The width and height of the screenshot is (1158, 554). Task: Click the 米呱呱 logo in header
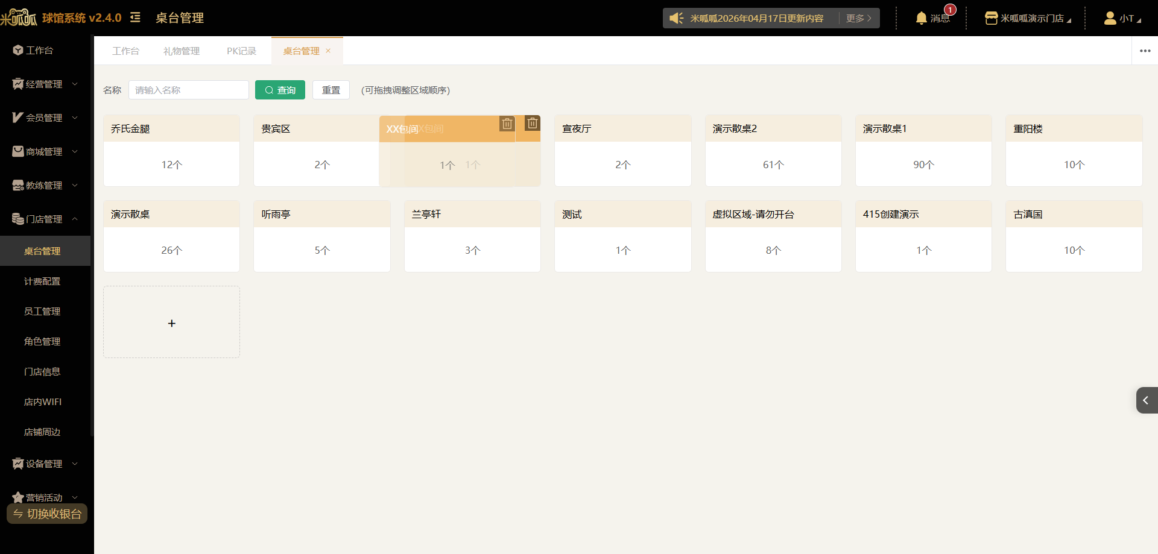pyautogui.click(x=19, y=17)
